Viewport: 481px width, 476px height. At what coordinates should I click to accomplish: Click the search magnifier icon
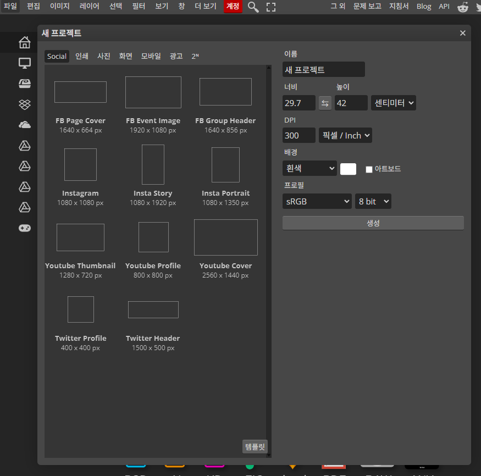coord(253,7)
